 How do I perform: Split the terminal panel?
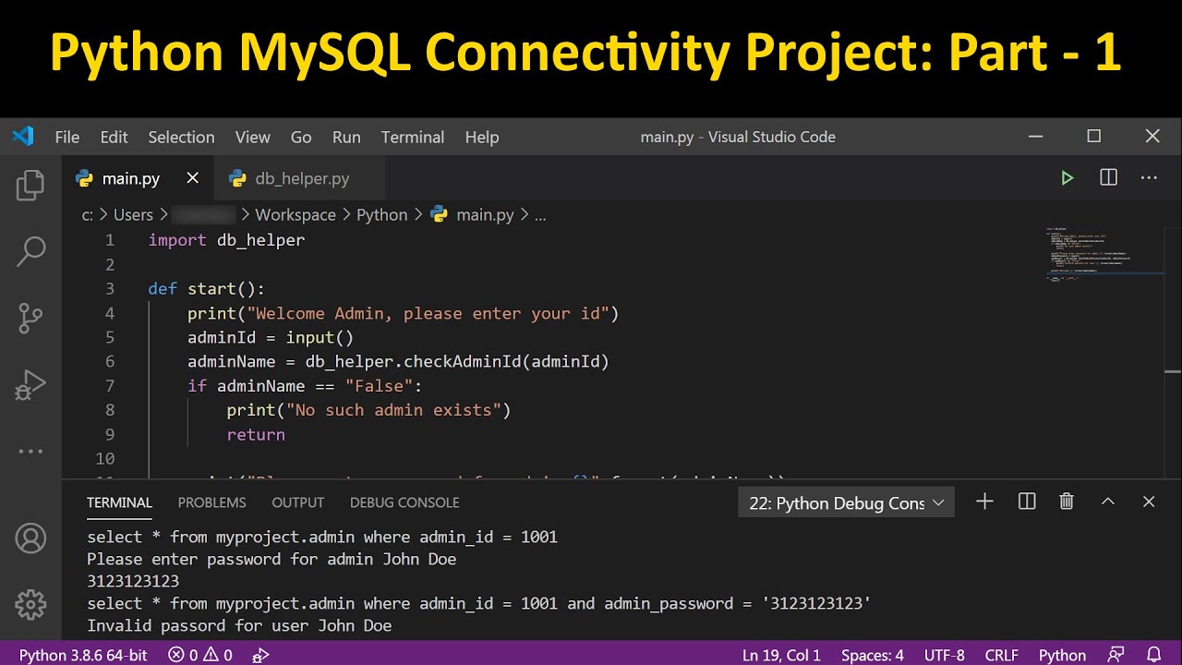coord(1026,502)
